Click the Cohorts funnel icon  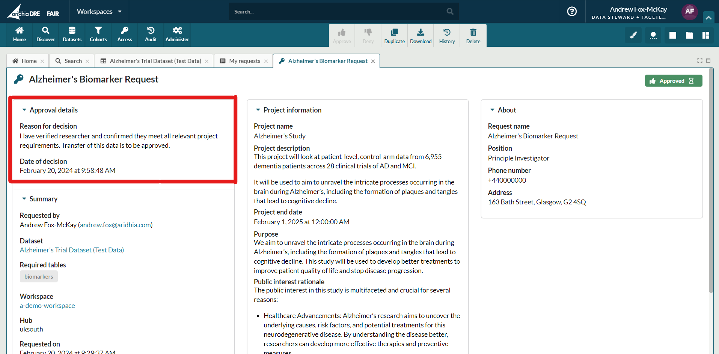[x=98, y=30]
